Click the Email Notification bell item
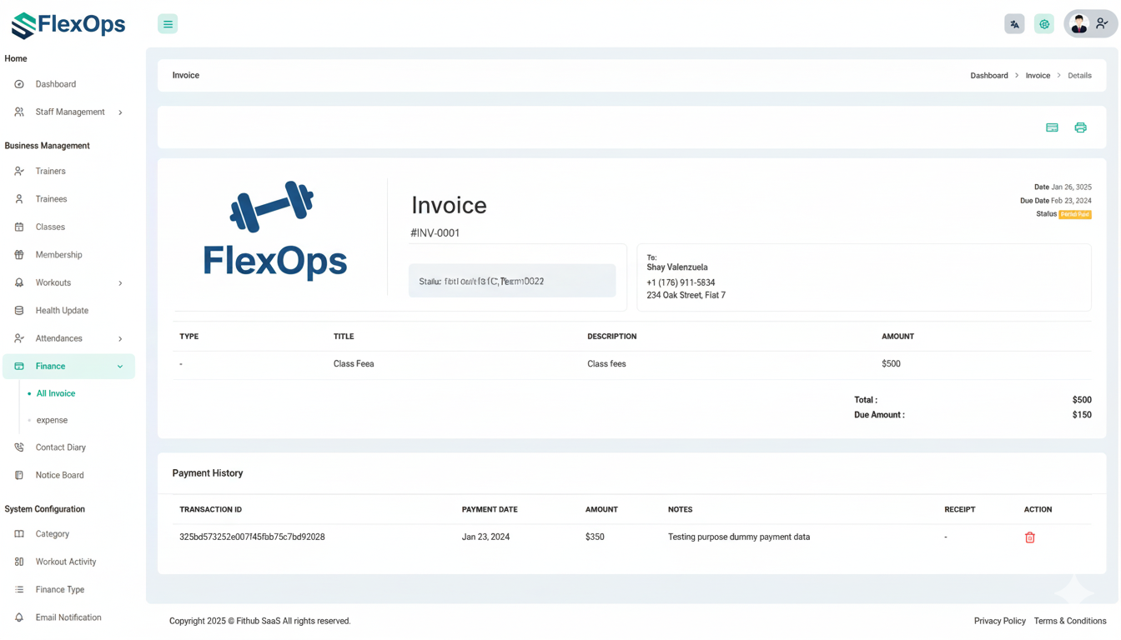The image size is (1121, 640). pyautogui.click(x=68, y=617)
